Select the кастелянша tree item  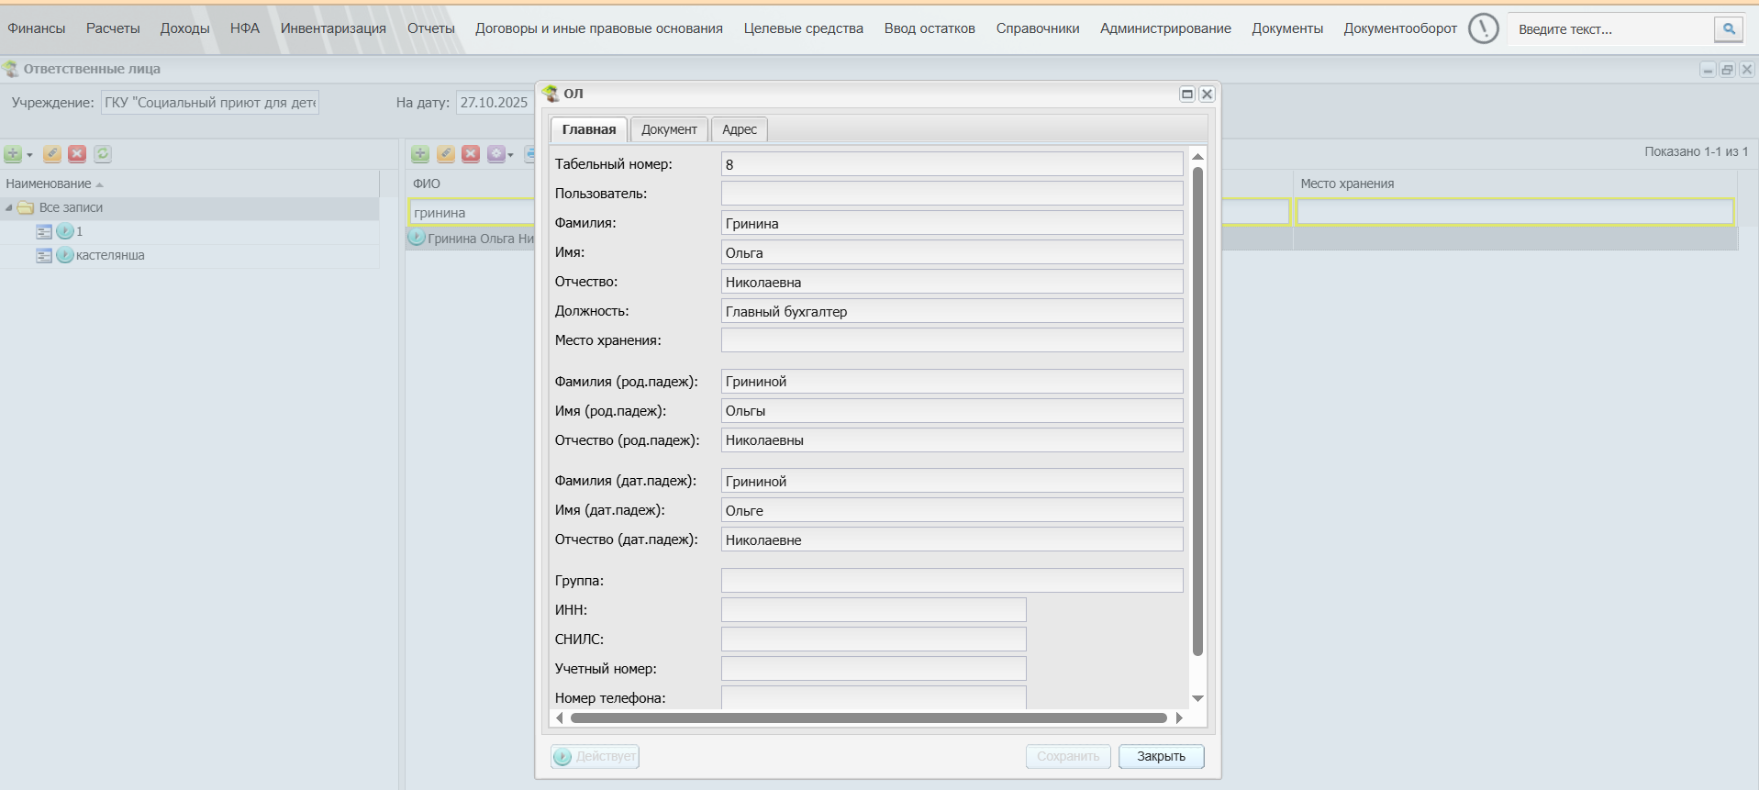pos(110,255)
